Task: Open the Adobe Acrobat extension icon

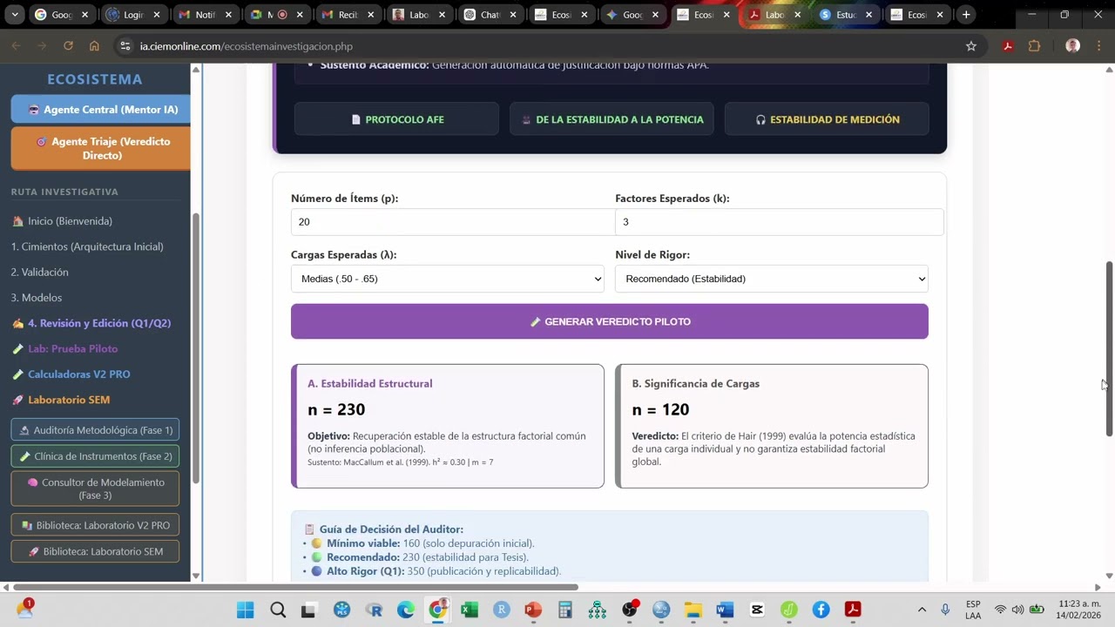Action: (1008, 46)
